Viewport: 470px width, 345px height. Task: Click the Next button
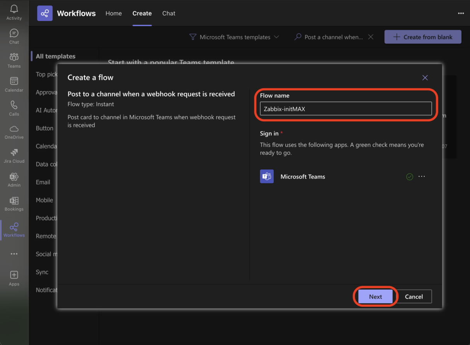pyautogui.click(x=375, y=296)
